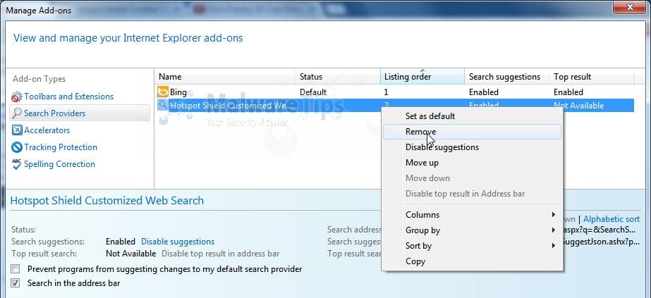Tick Prevent programs from suggesting changes checkbox
This screenshot has height=298, width=651.
pyautogui.click(x=16, y=269)
